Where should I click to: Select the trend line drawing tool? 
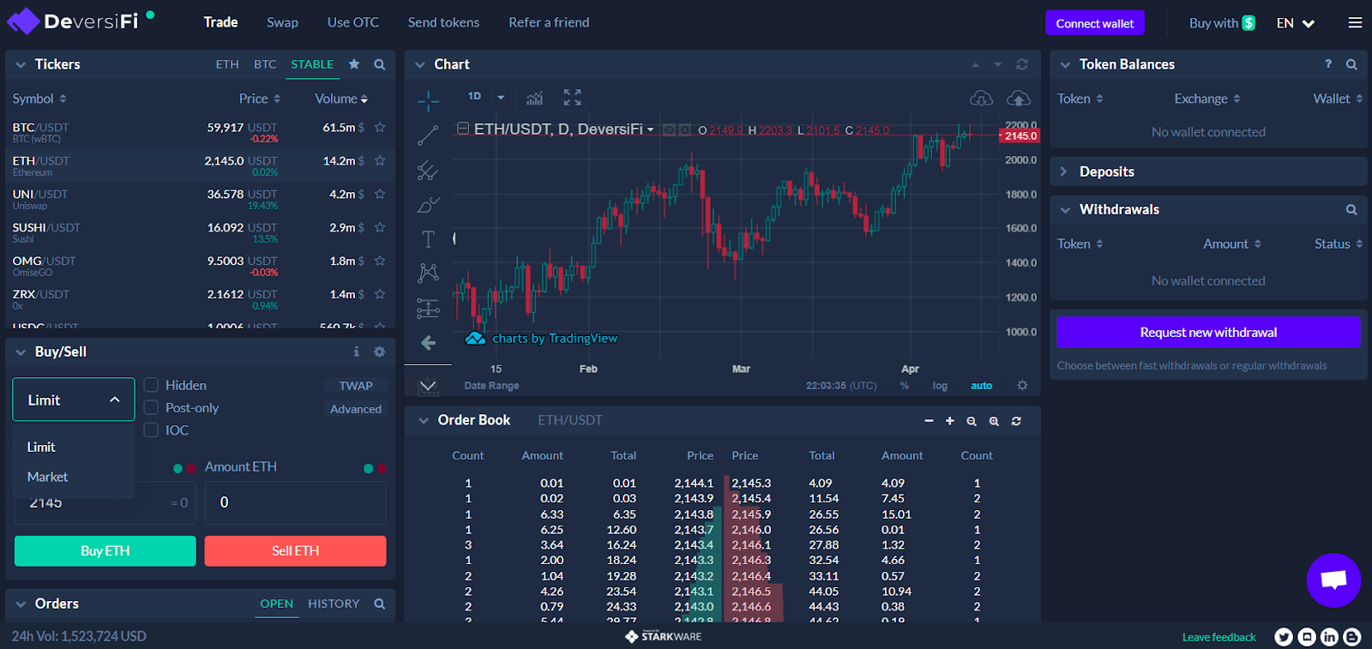(428, 135)
